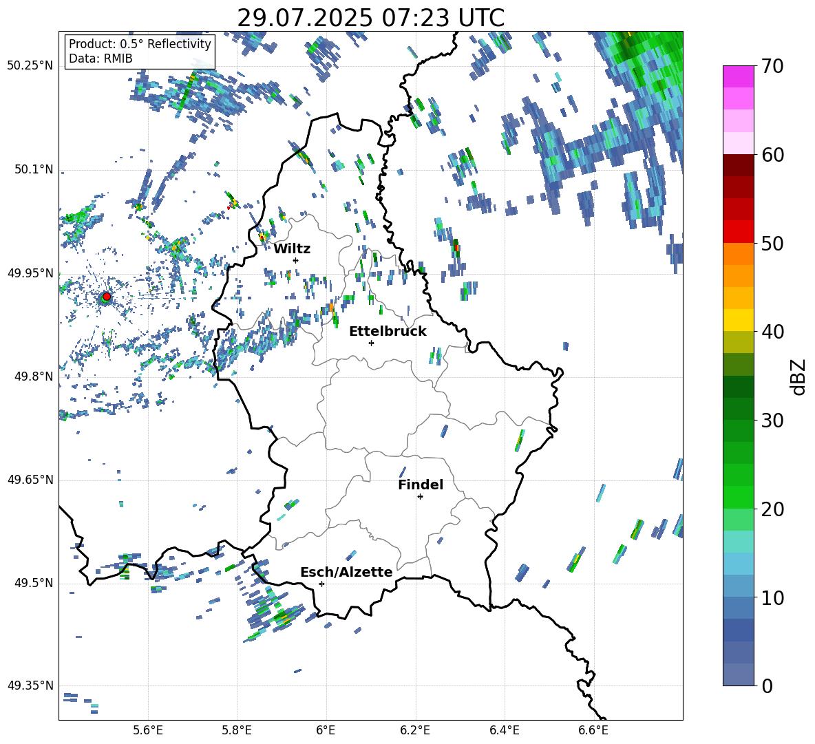Click the 50.25°N latitude label
815x744 pixels.
point(30,65)
